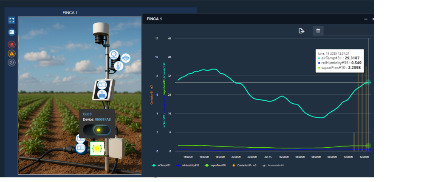Click the gray power button icon
The width and height of the screenshot is (435, 182).
coord(12,62)
